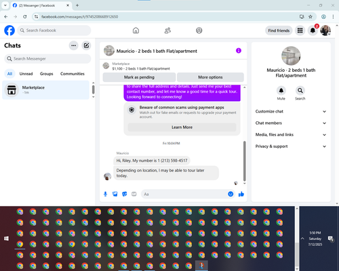Bookmark this page with star icon

coord(311,17)
